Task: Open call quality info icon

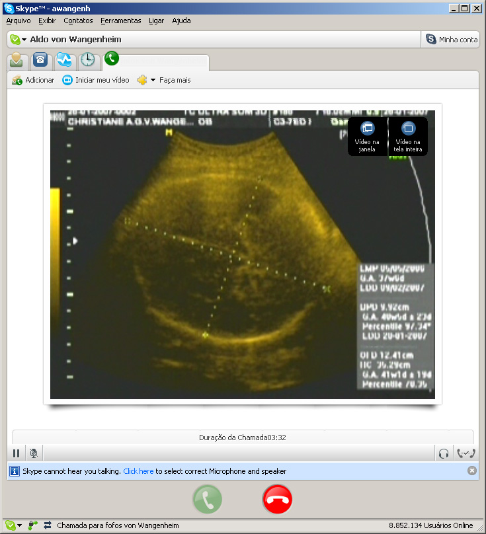Action: 466,453
